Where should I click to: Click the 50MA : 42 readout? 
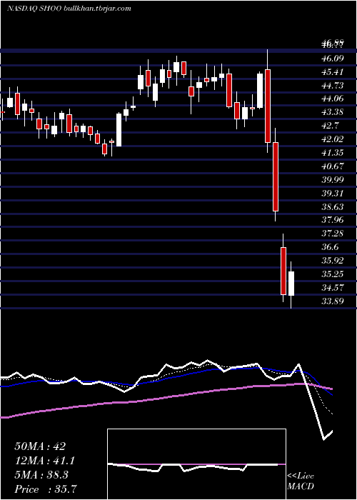tap(40, 446)
